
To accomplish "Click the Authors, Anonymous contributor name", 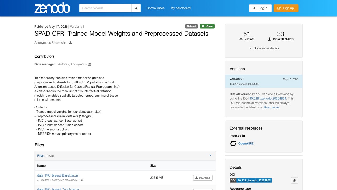I will click(72, 64).
